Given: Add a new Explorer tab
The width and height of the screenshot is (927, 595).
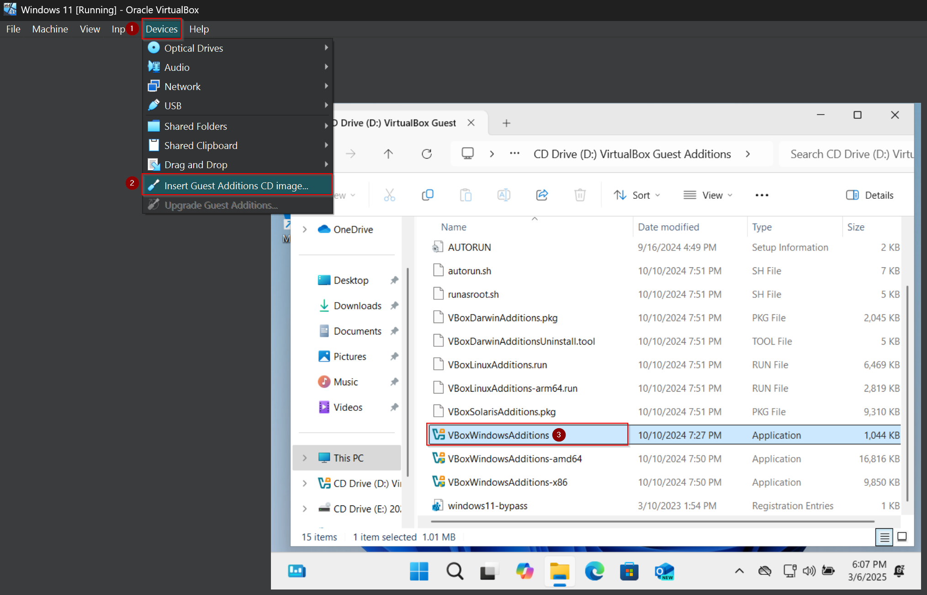Looking at the screenshot, I should 506,123.
